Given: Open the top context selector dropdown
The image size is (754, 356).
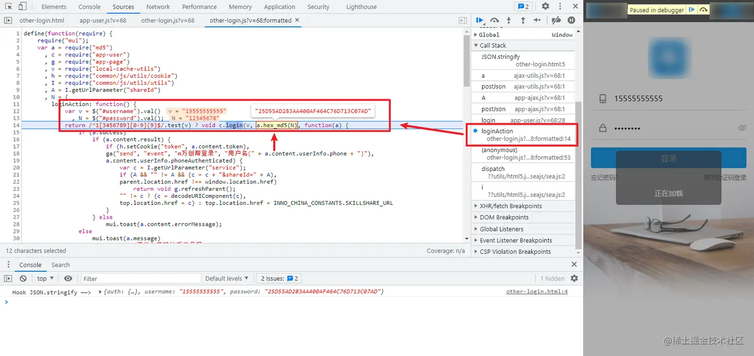Looking at the screenshot, I should (45, 278).
